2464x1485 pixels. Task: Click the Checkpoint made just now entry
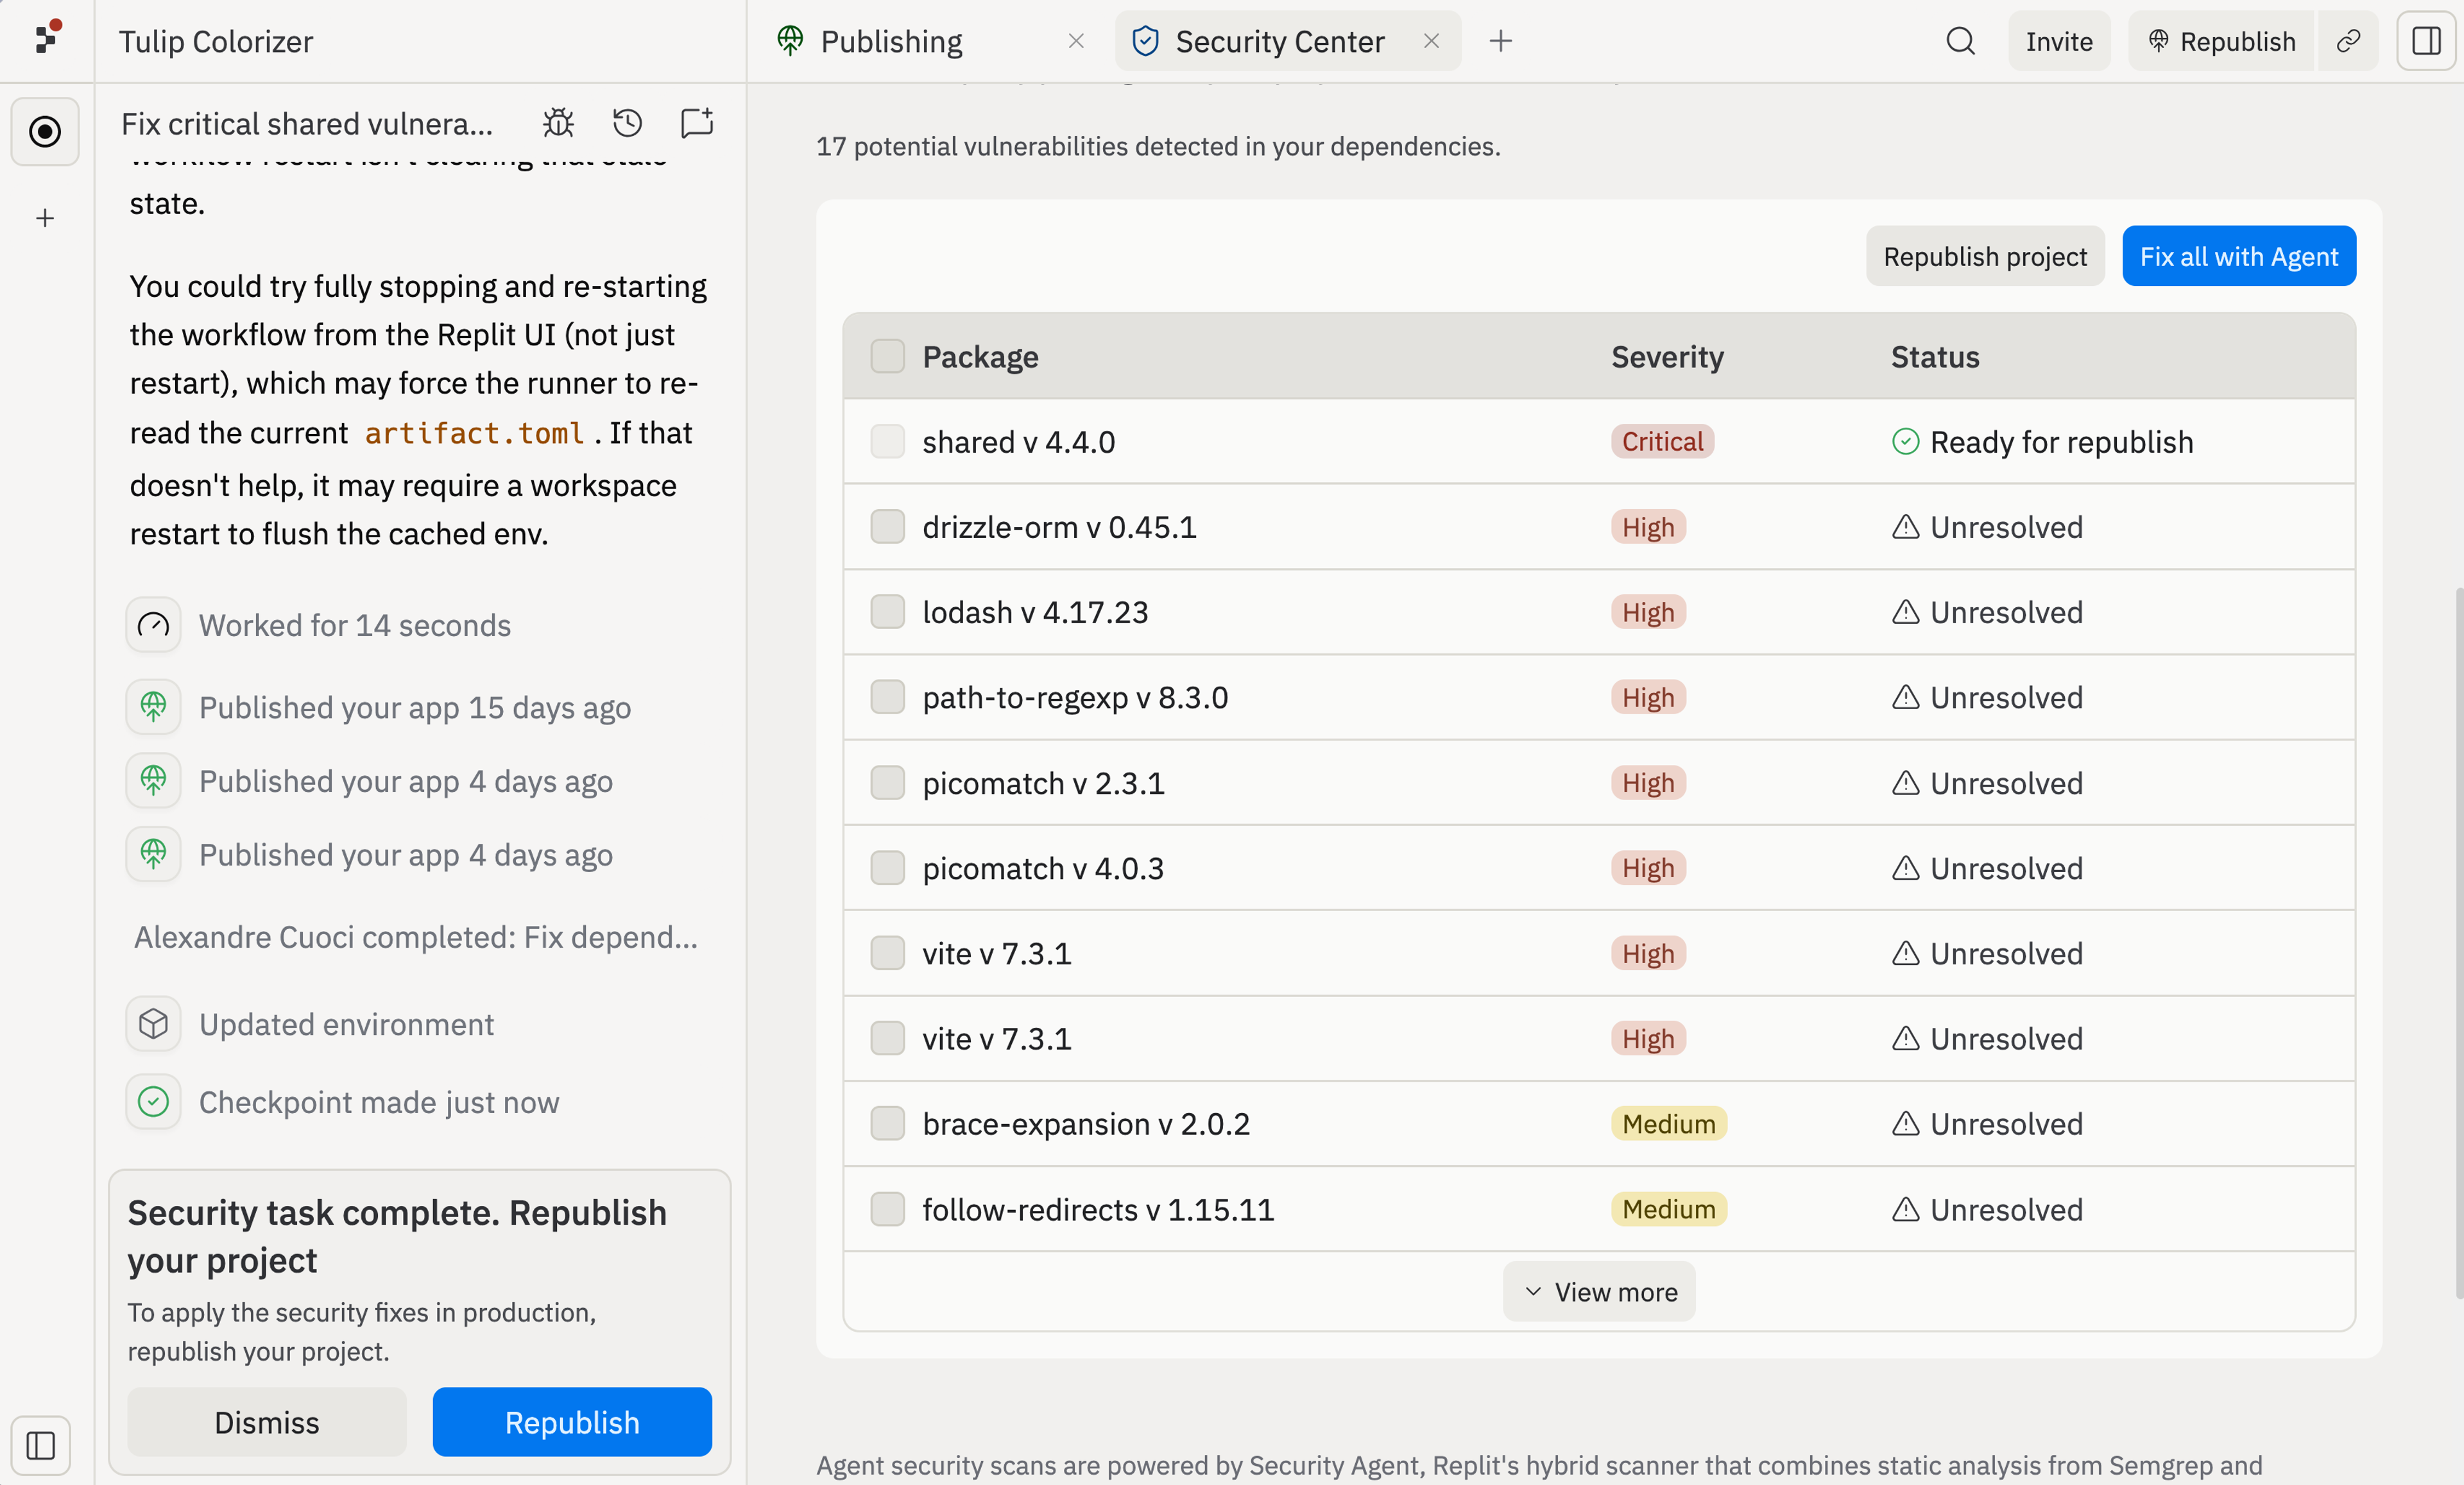point(379,1102)
